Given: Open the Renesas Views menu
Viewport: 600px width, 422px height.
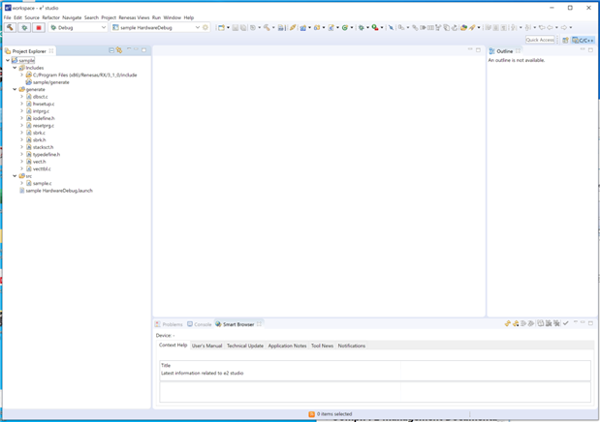Looking at the screenshot, I should (134, 17).
